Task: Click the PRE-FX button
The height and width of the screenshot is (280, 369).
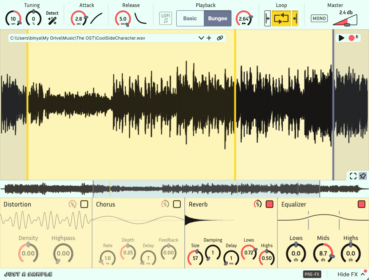Action: pyautogui.click(x=312, y=274)
